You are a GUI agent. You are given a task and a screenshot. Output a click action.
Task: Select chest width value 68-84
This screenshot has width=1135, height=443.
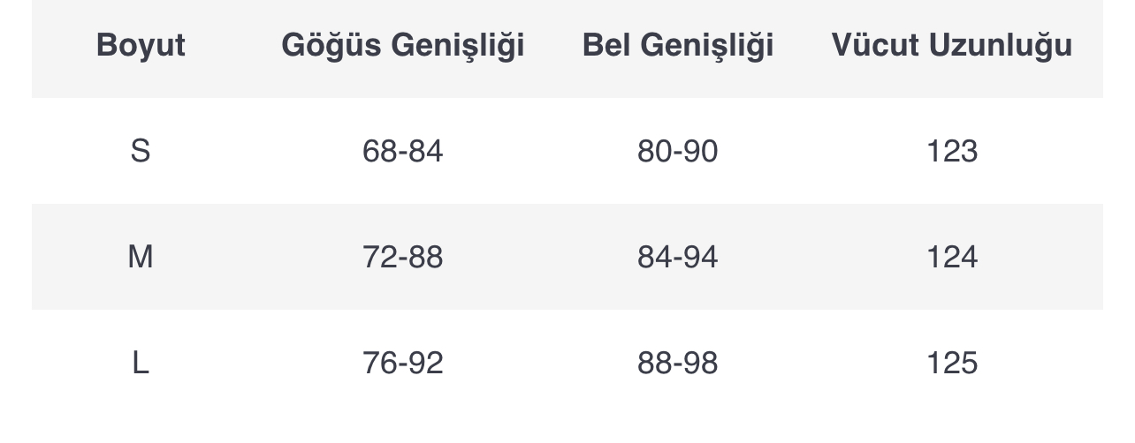click(403, 151)
